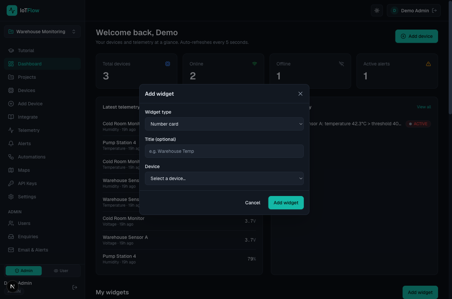Click the API Keys key icon
Image resolution: width=452 pixels, height=299 pixels.
[11, 183]
